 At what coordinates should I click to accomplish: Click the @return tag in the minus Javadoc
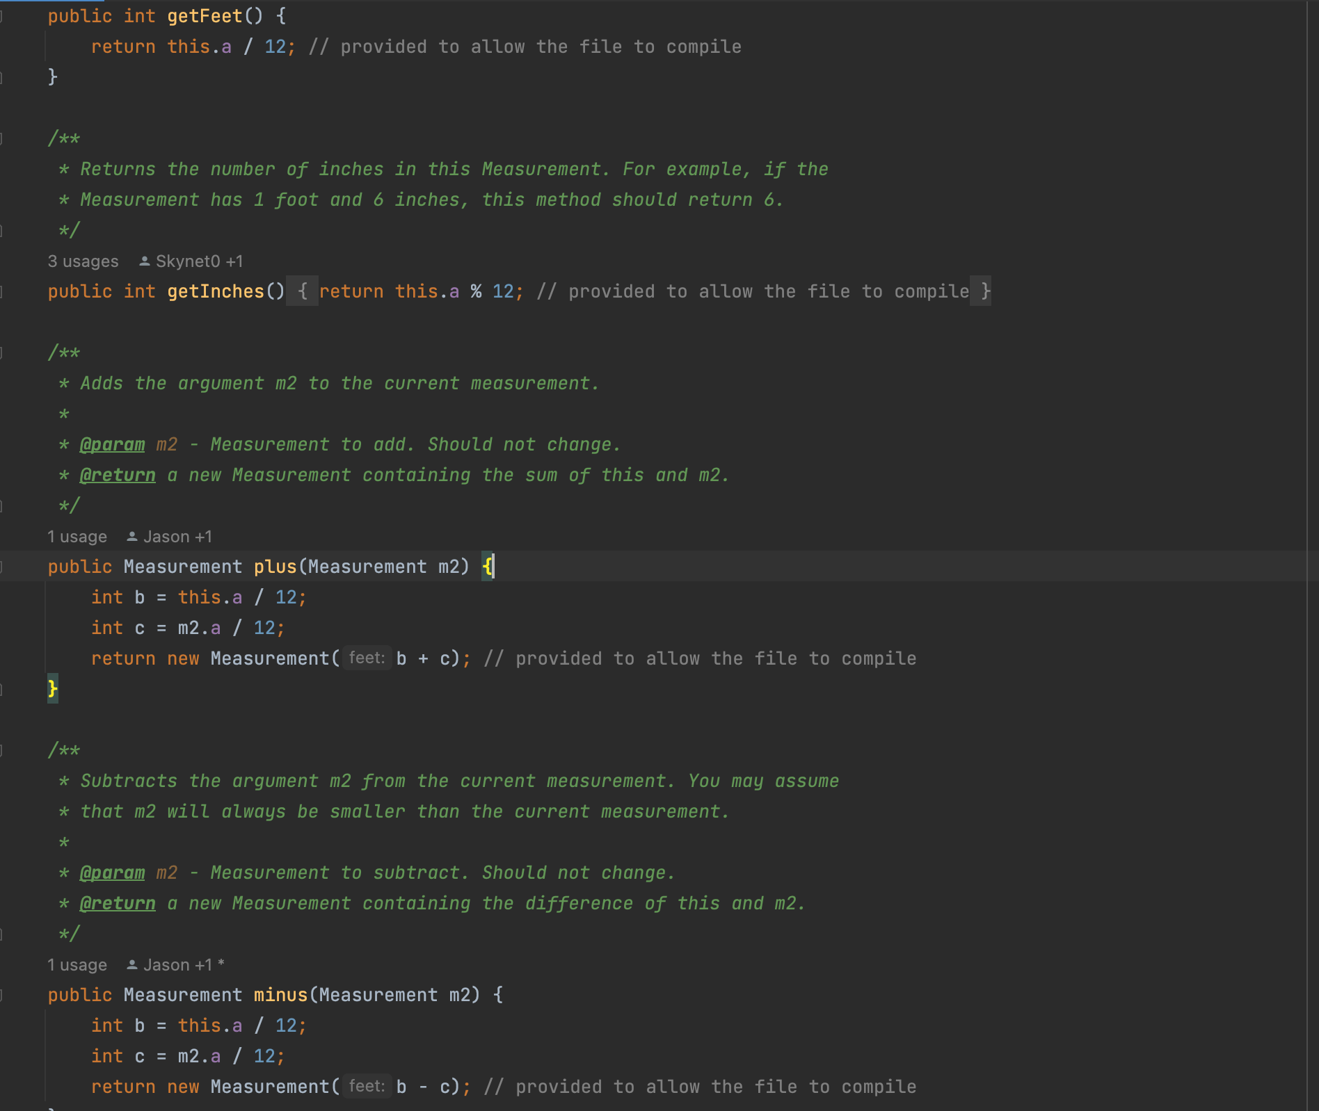tap(118, 904)
